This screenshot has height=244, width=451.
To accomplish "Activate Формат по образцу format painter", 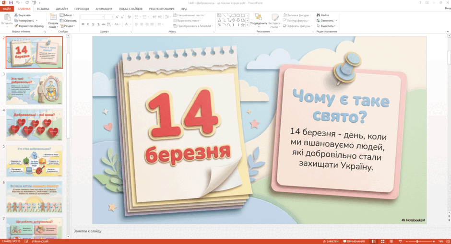I will [x=29, y=26].
